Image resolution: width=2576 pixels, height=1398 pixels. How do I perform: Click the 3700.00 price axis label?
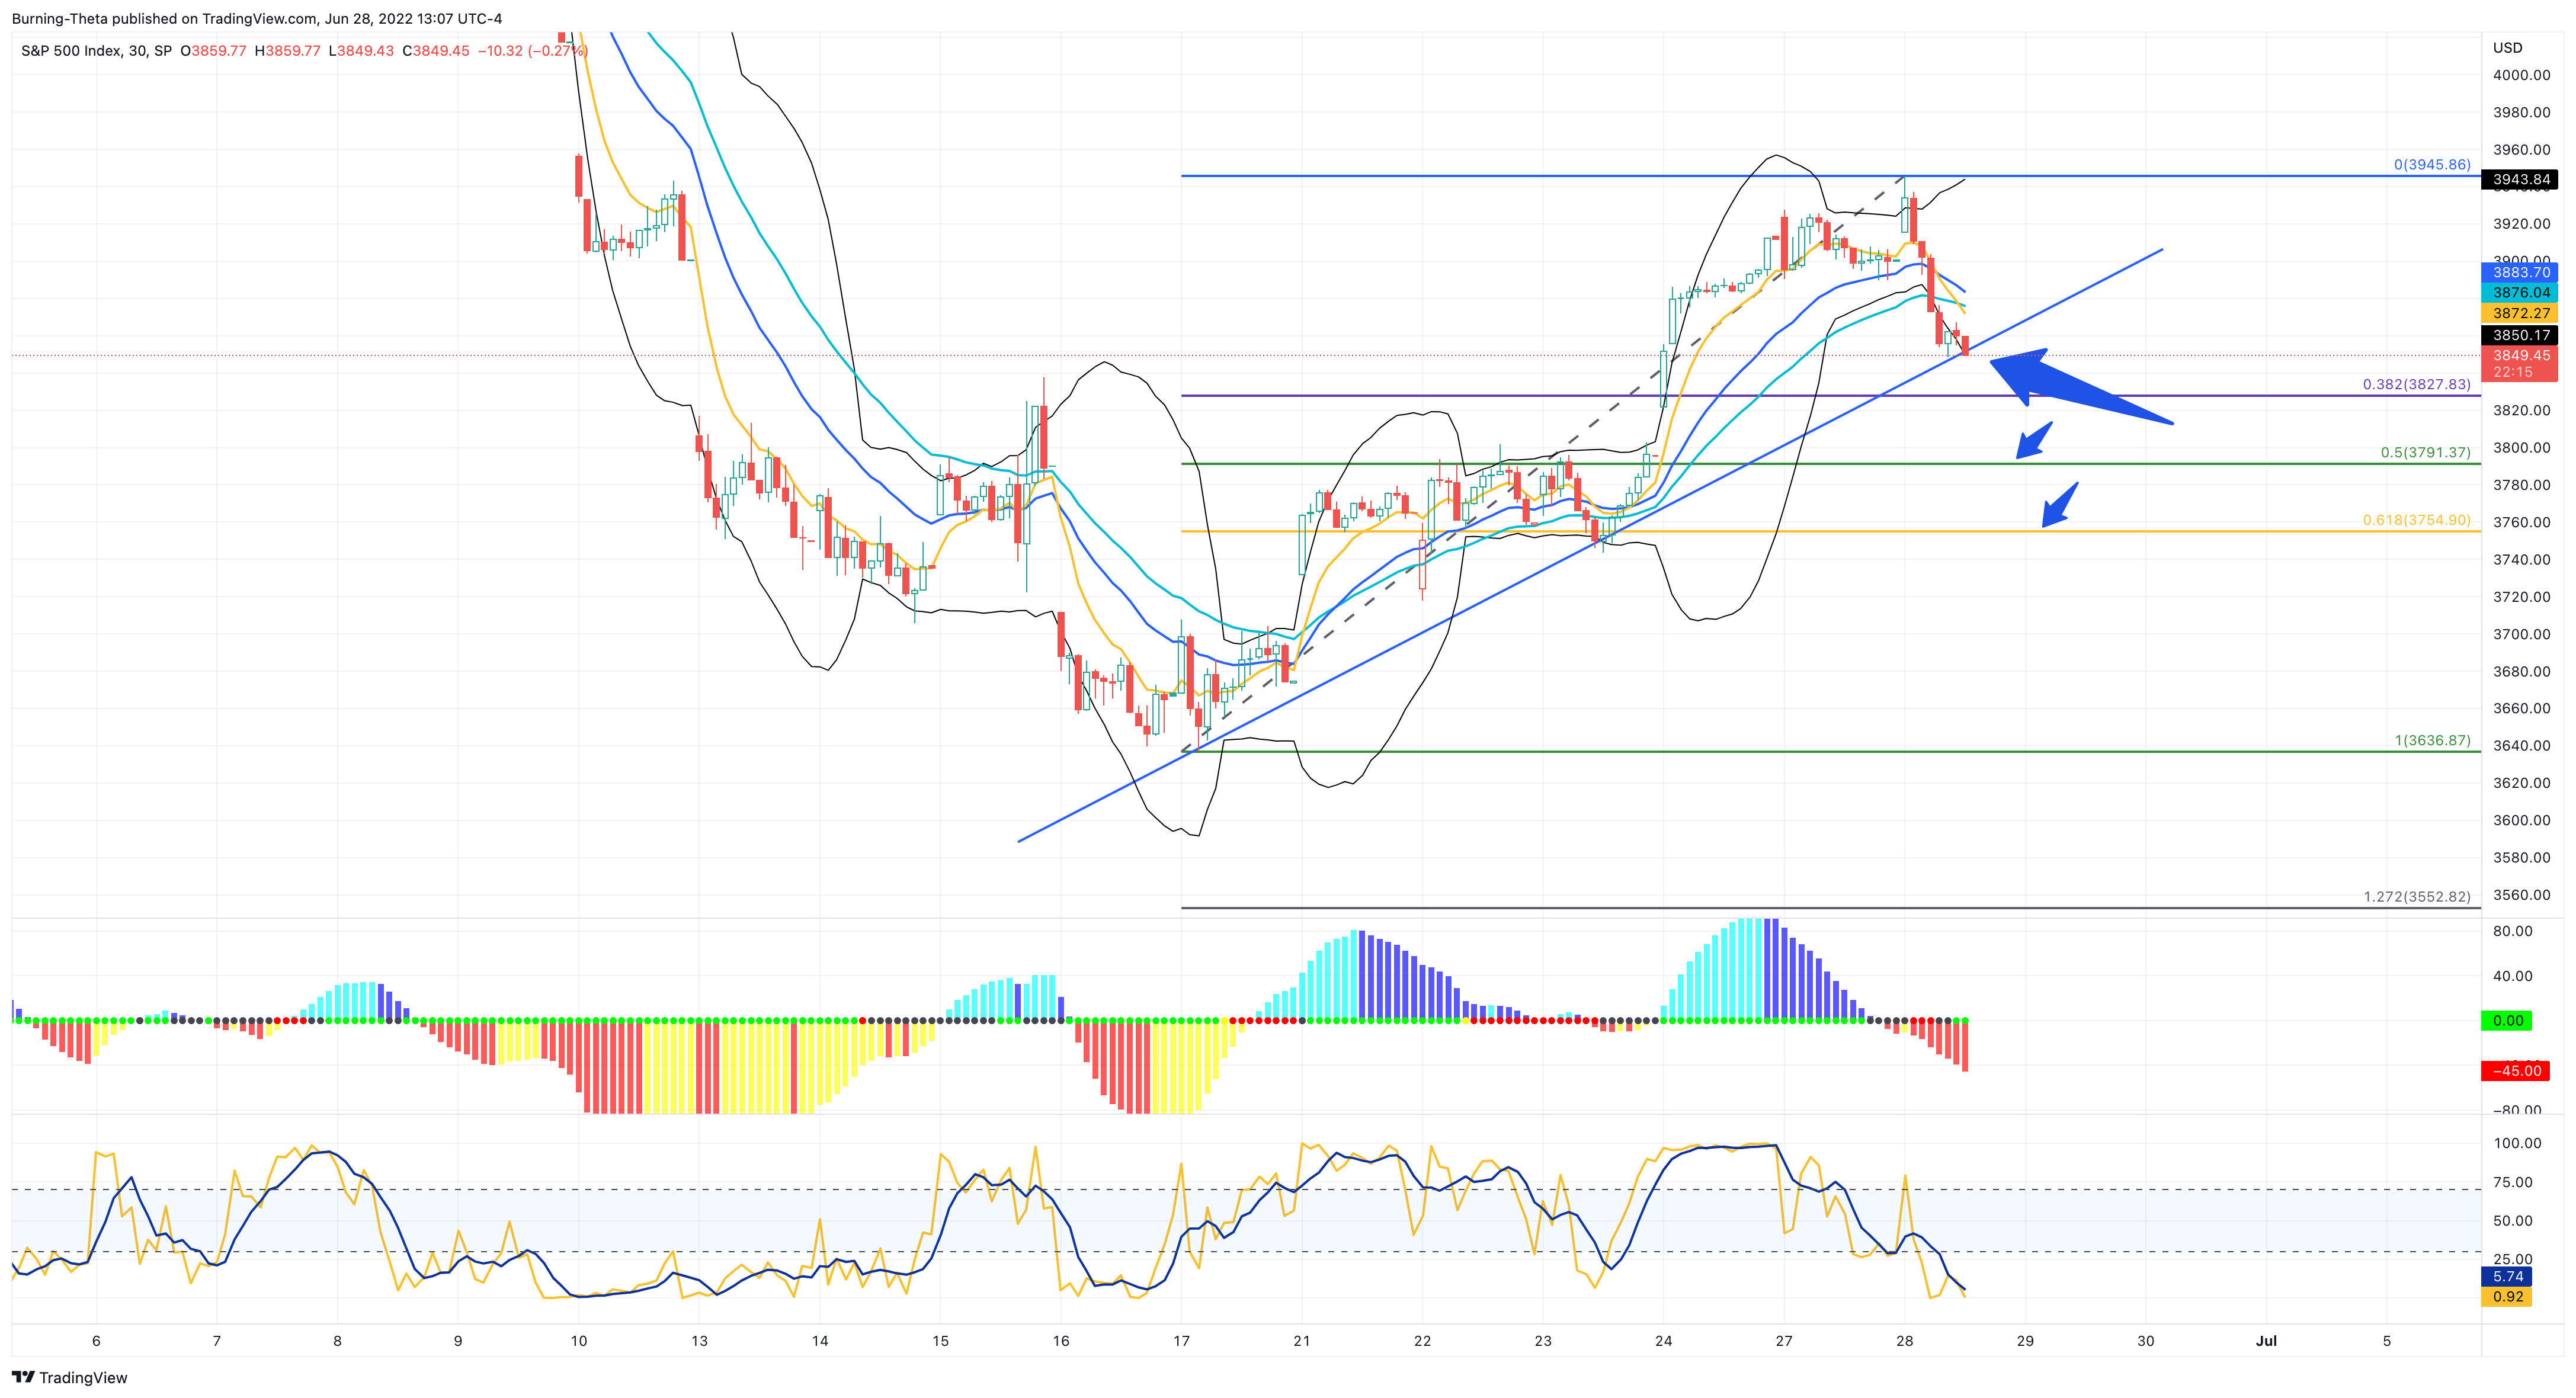[x=2521, y=634]
